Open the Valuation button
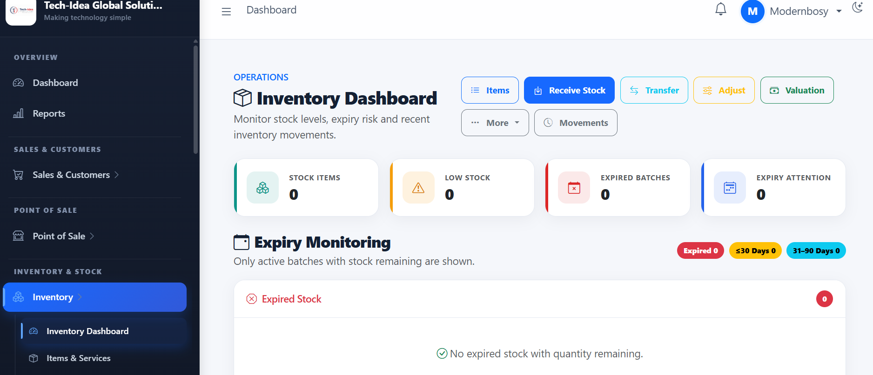873x375 pixels. coord(797,90)
